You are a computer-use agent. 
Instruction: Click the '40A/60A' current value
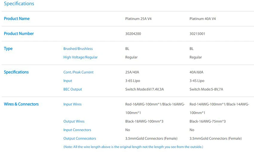(197, 72)
